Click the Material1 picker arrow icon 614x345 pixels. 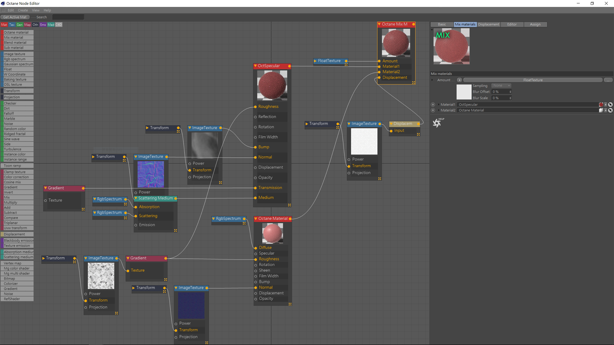click(x=610, y=104)
